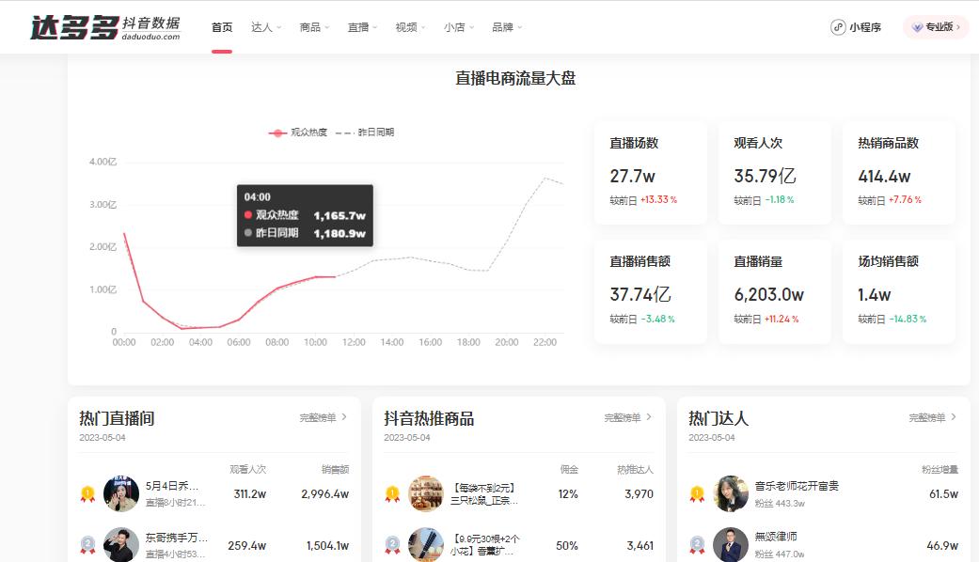This screenshot has height=562, width=979.
Task: Click the gold medal next to 音乐老师花开富贵
Action: click(698, 492)
